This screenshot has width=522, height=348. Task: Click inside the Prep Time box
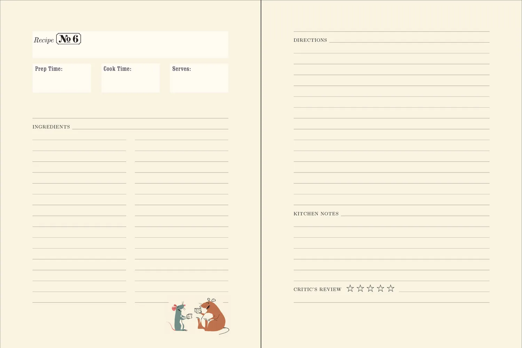tap(62, 78)
